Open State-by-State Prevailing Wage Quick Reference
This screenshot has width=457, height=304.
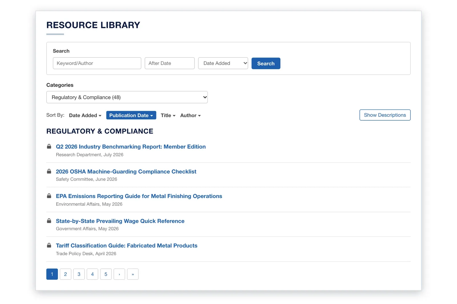(120, 221)
